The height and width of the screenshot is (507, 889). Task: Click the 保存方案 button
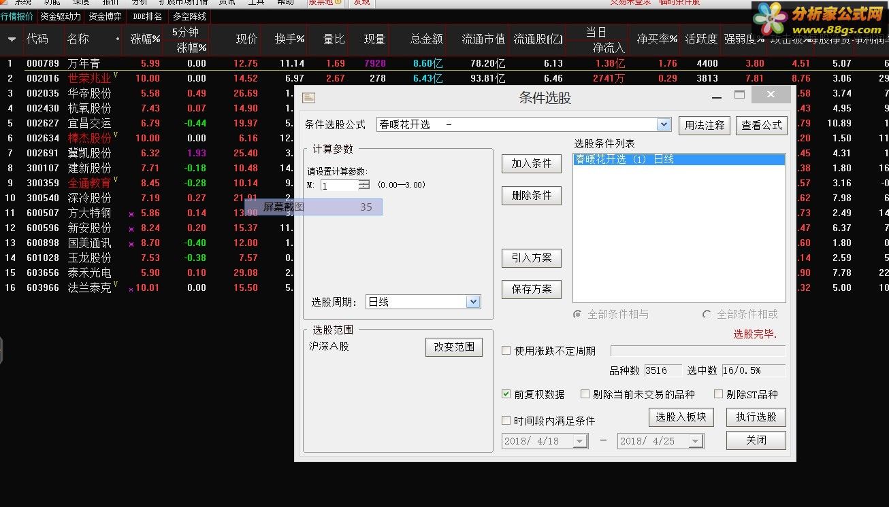point(532,290)
